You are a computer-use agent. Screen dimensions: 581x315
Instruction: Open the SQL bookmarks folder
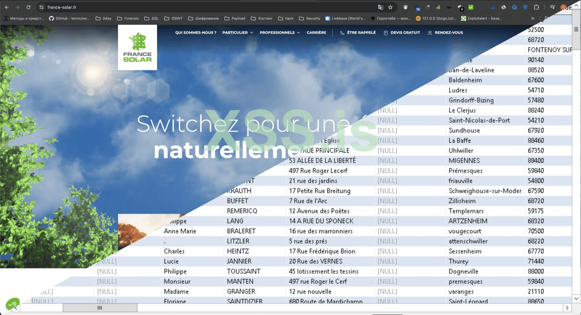tap(152, 19)
